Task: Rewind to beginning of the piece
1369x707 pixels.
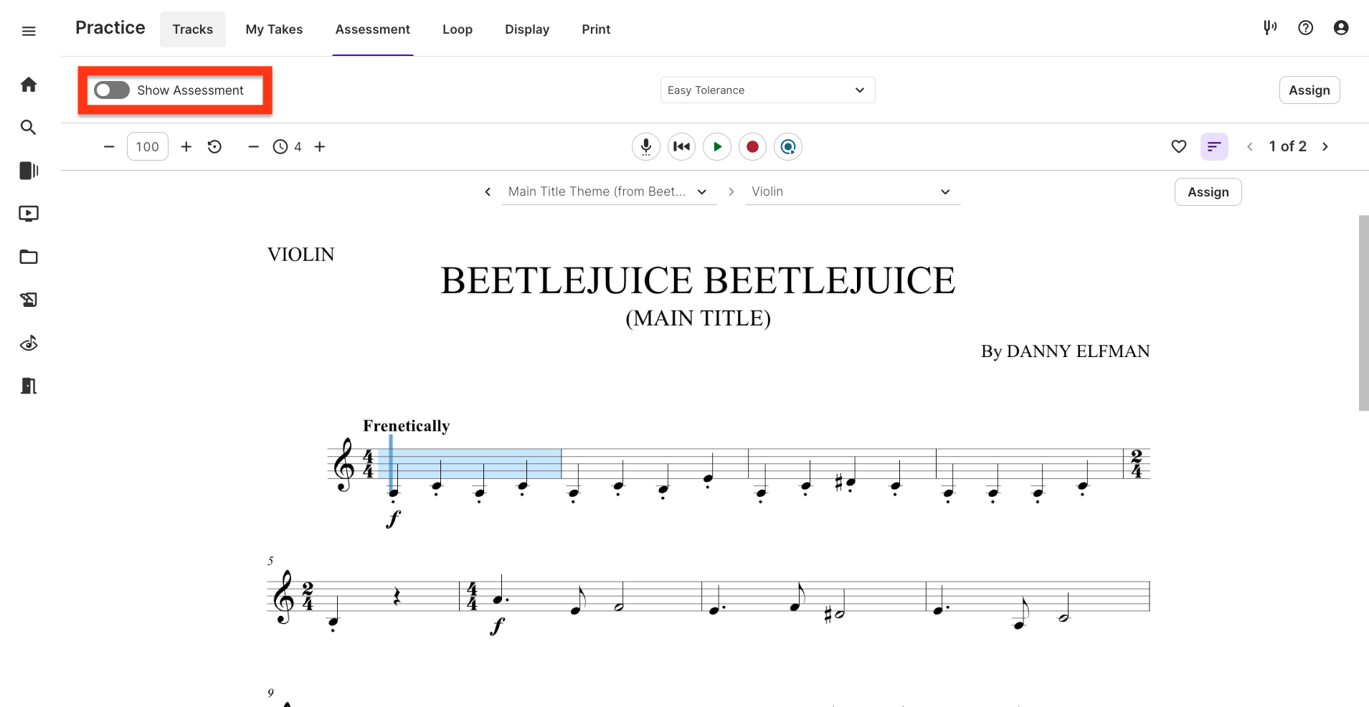Action: [x=682, y=147]
